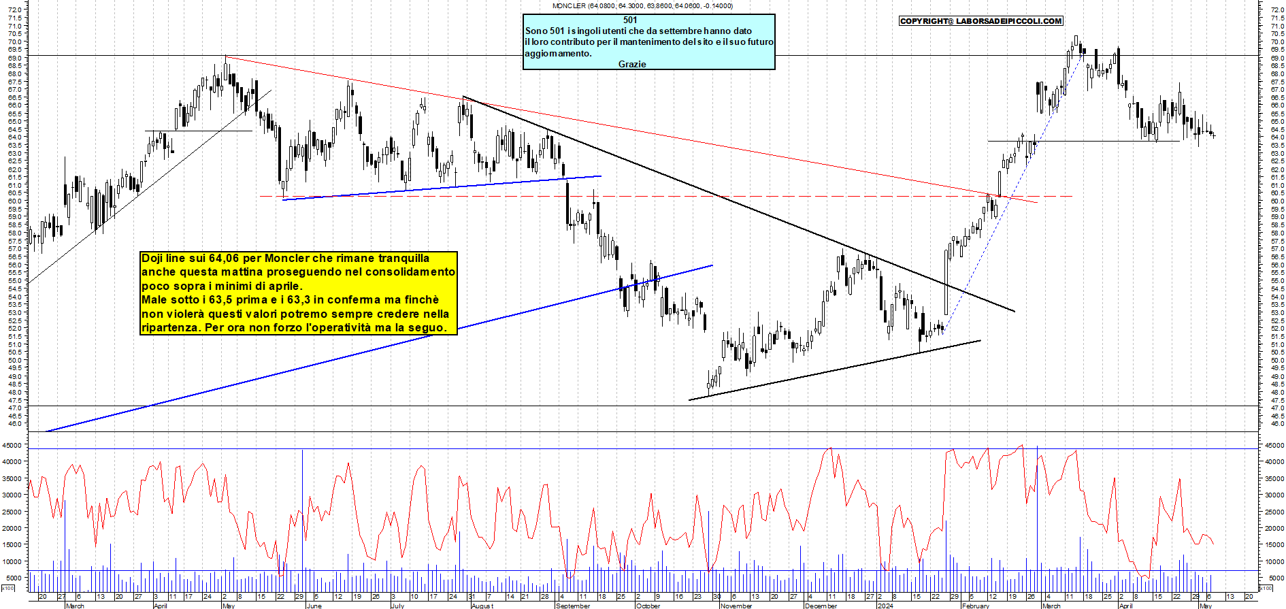
Task: Click the word "Grazie" in the cyan notice
Action: pyautogui.click(x=632, y=64)
